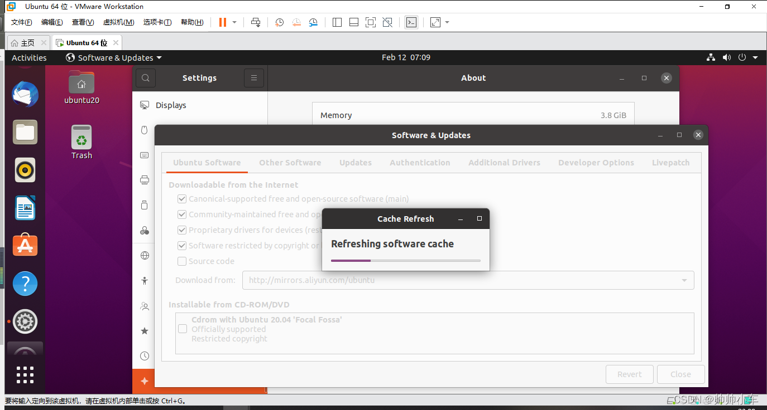Open the Settings hamburger menu button
The width and height of the screenshot is (767, 410).
click(254, 78)
